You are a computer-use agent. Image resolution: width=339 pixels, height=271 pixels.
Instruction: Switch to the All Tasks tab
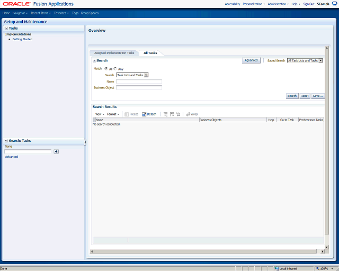(x=150, y=53)
